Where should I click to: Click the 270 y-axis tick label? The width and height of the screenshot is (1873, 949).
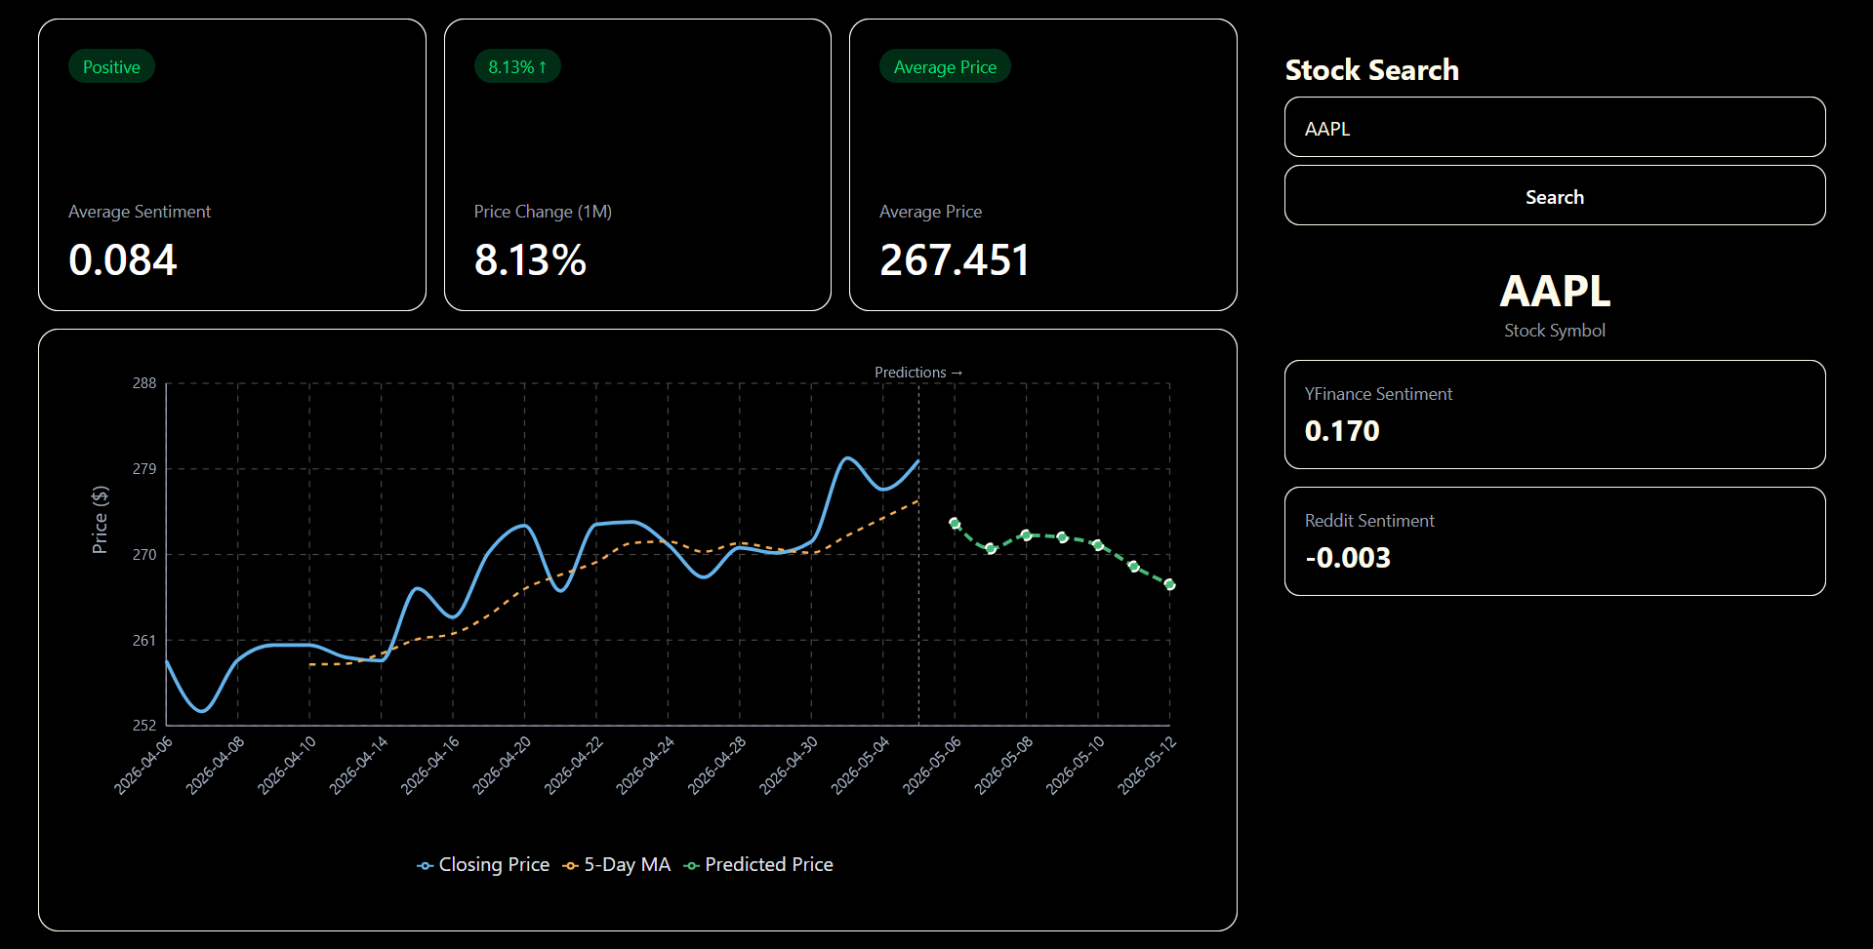point(144,555)
